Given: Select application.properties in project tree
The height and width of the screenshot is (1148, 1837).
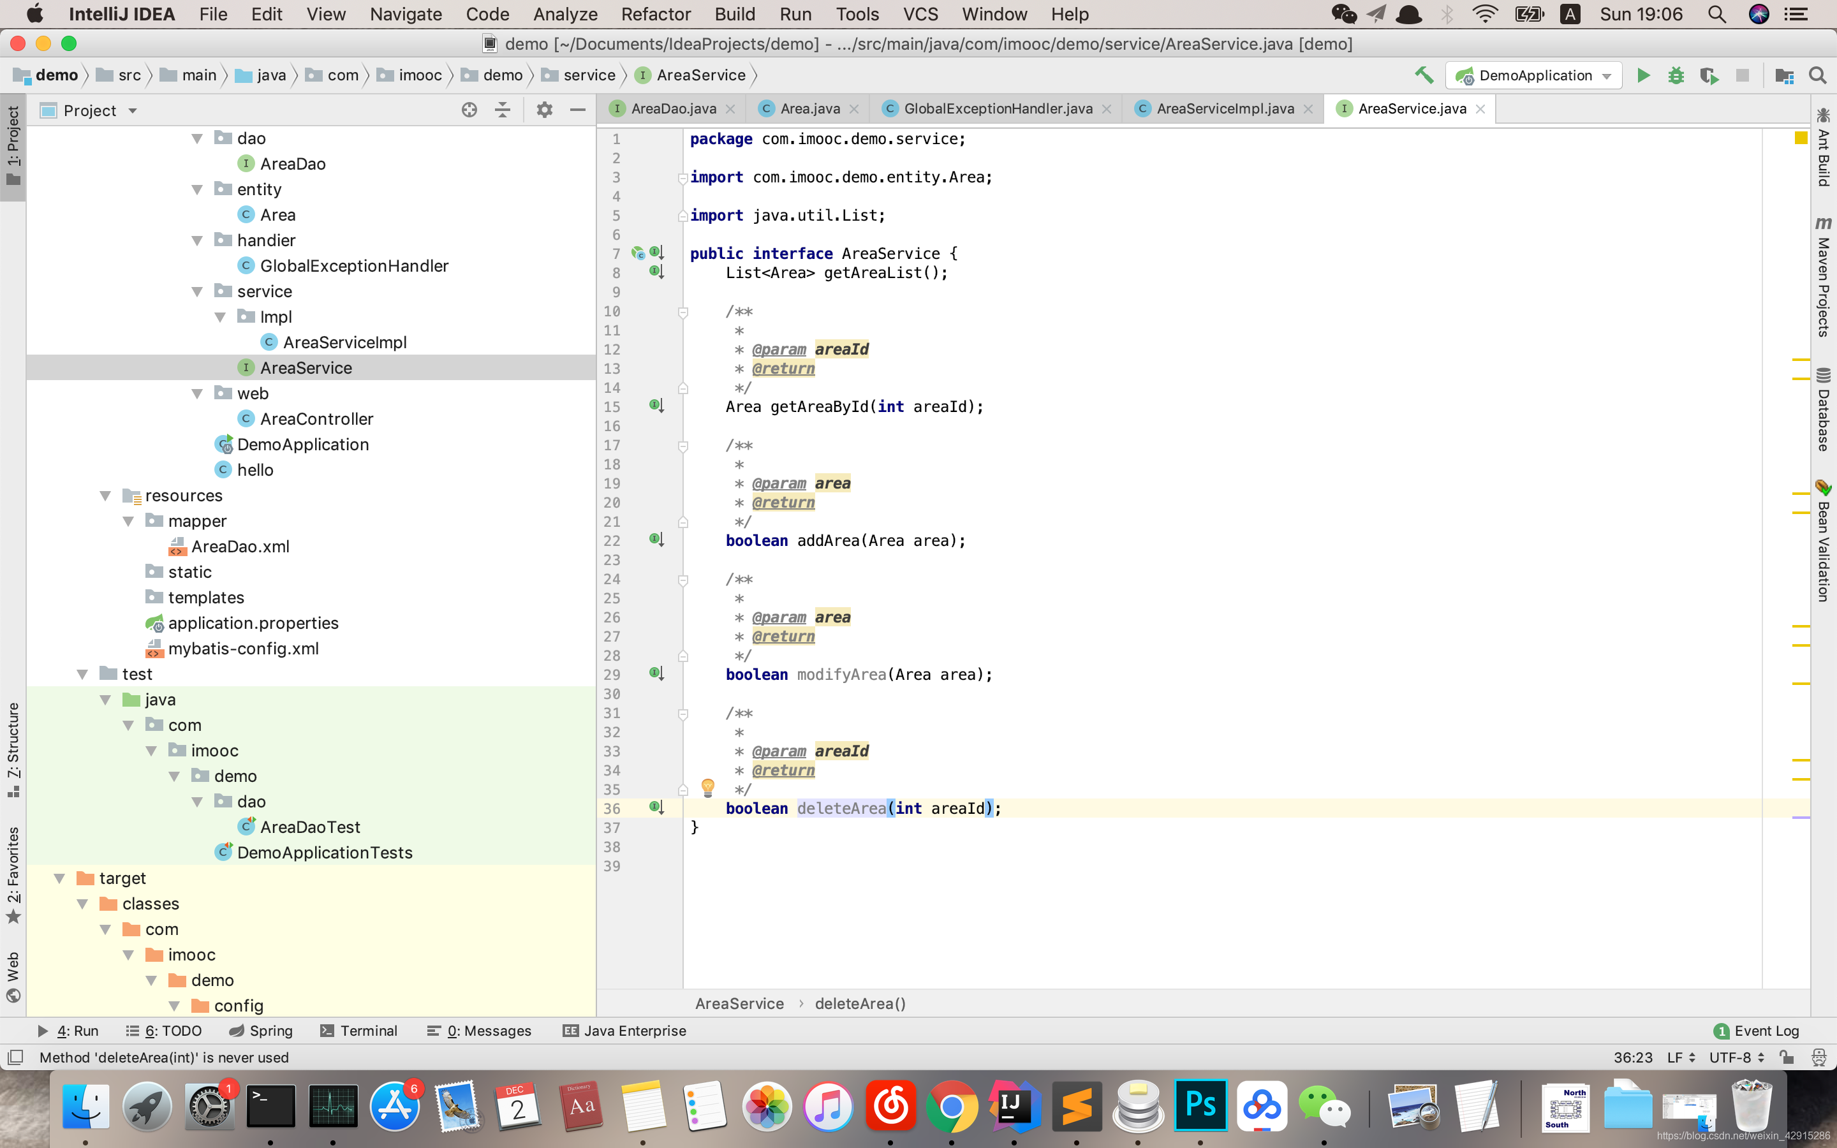Looking at the screenshot, I should click(x=242, y=623).
